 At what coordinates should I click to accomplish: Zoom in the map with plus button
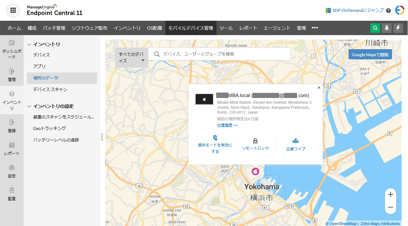click(x=390, y=194)
